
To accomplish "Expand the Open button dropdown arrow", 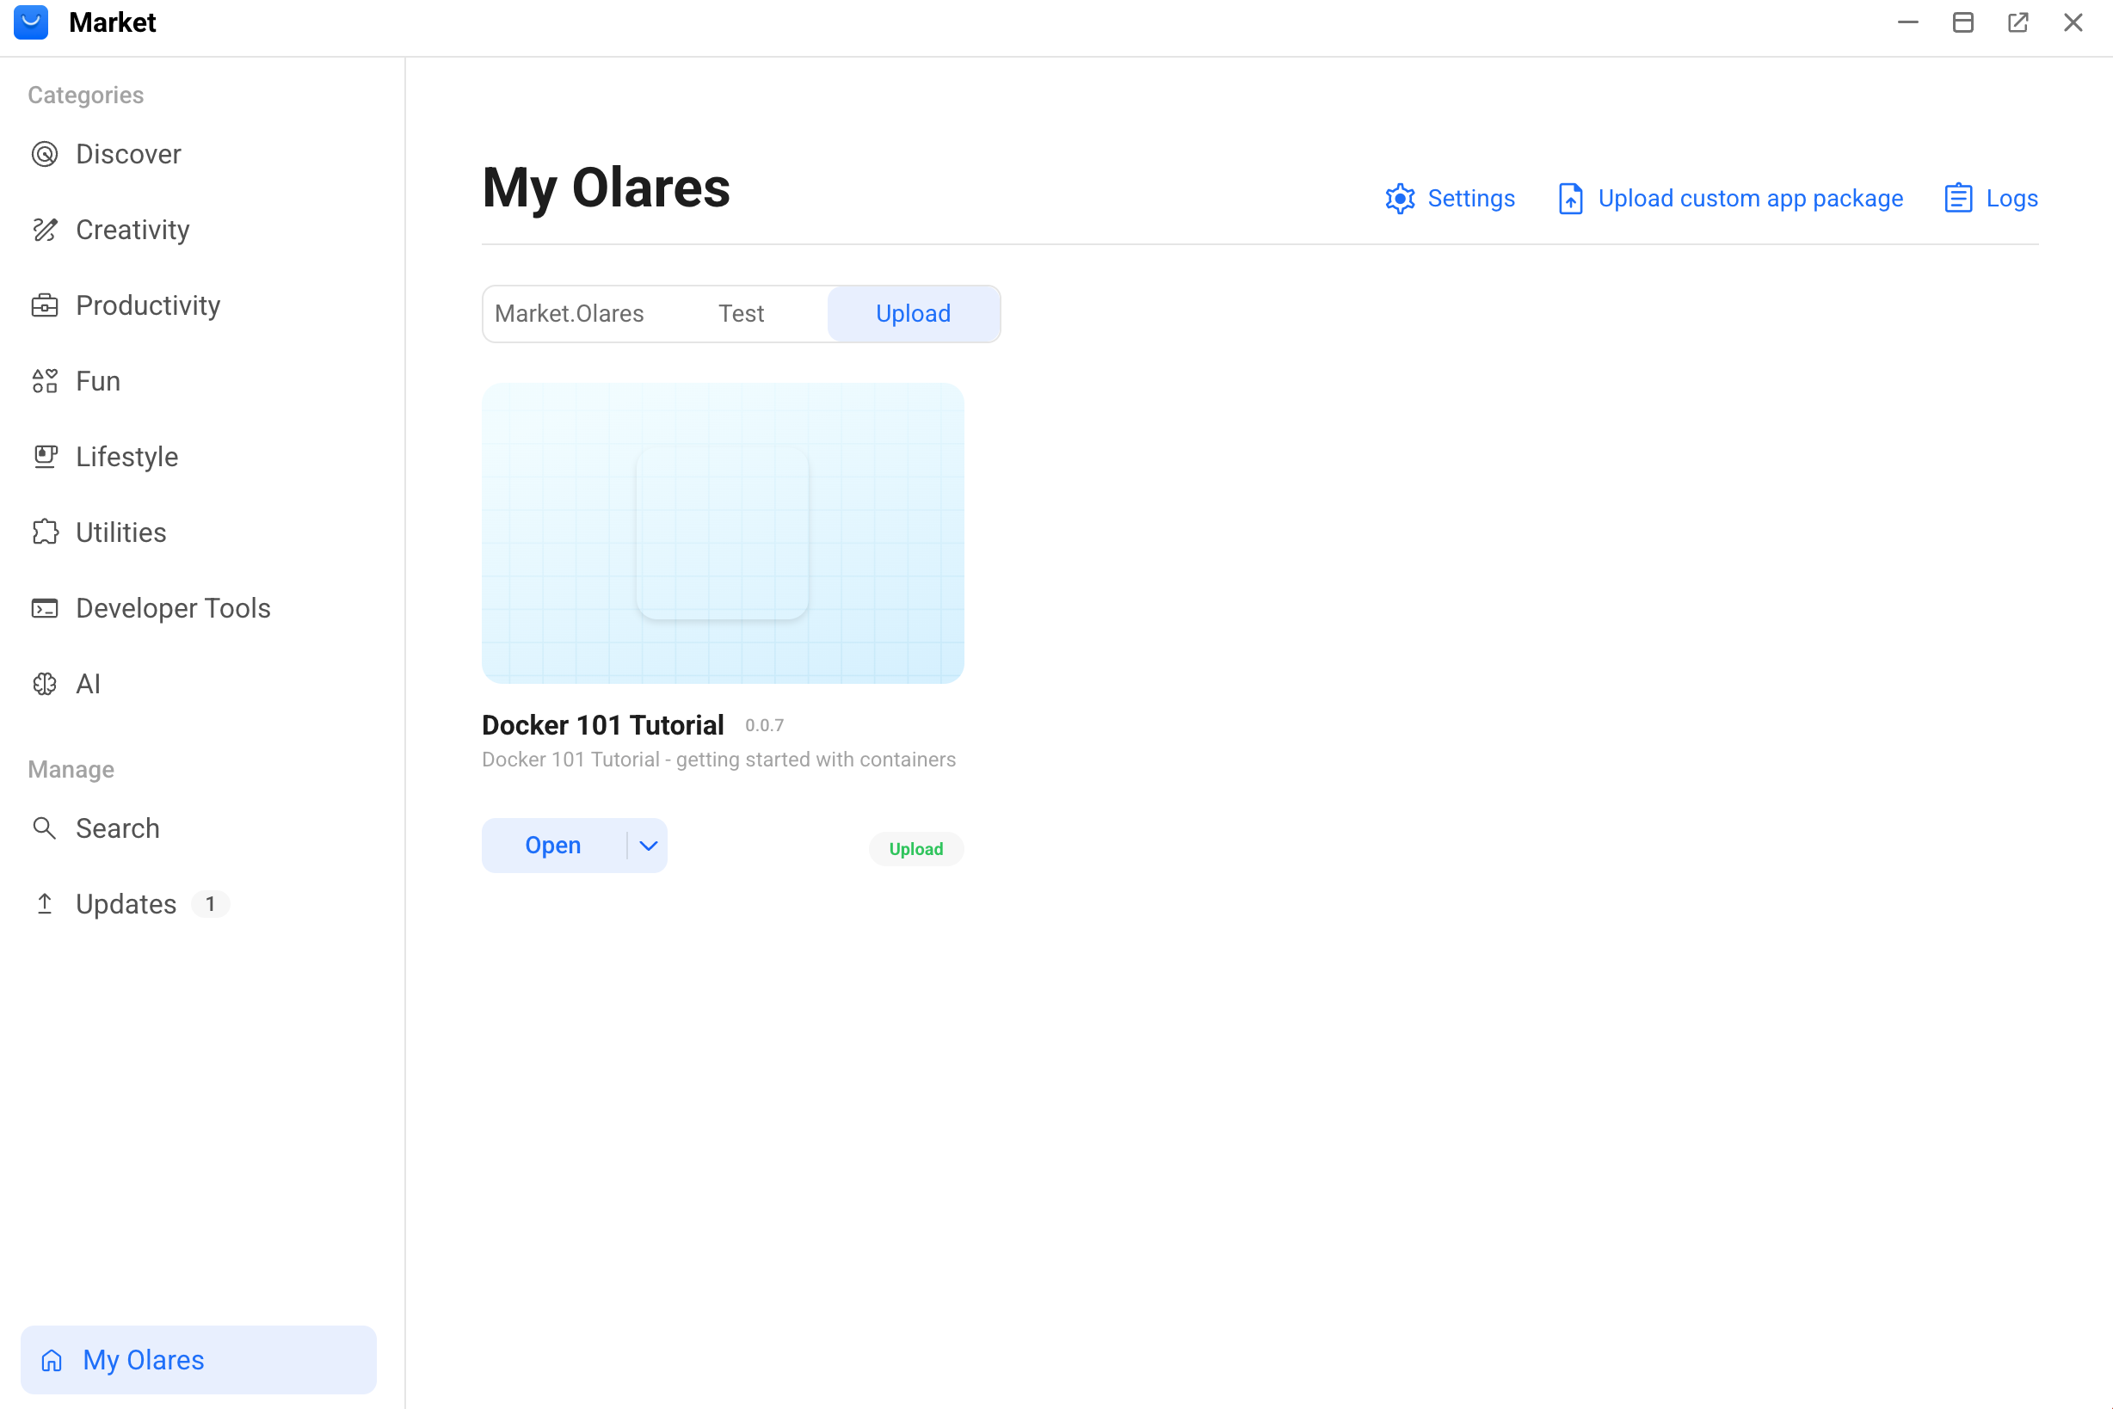I will point(648,846).
